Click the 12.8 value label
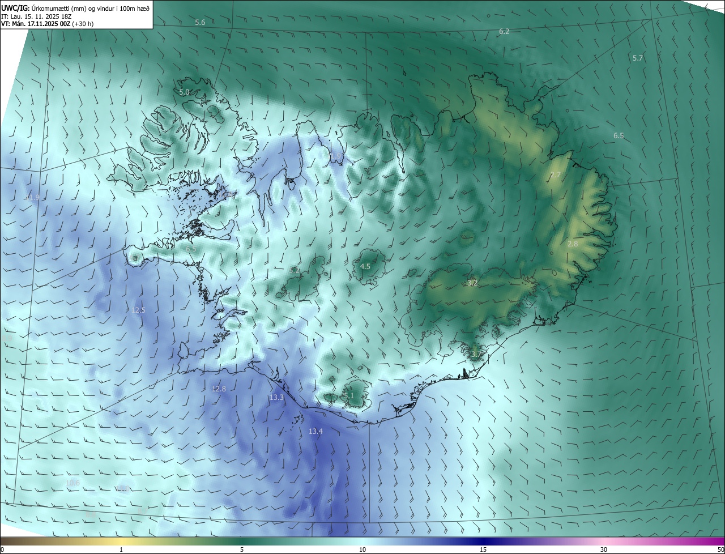Viewport: 725px width, 554px height. click(219, 389)
